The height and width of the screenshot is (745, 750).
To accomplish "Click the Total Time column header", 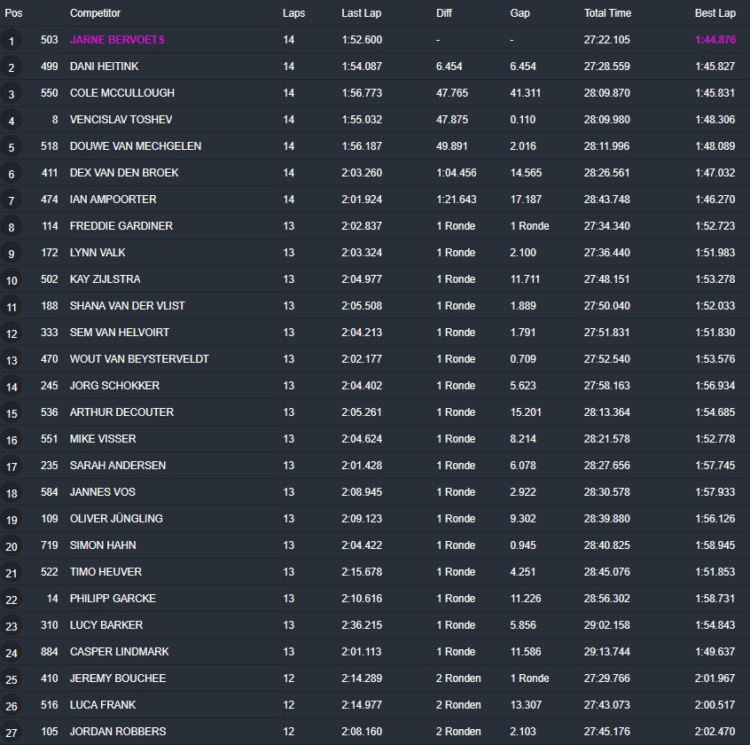I will click(x=607, y=13).
